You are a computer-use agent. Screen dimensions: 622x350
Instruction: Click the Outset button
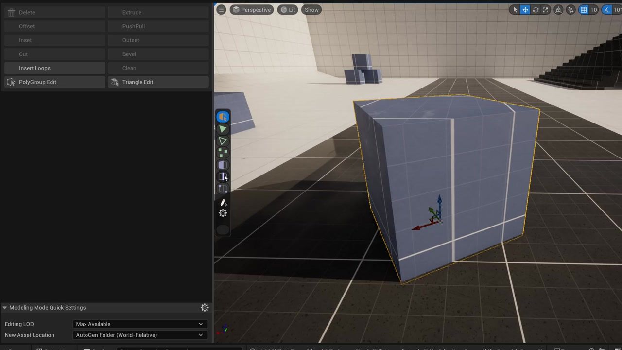pyautogui.click(x=158, y=40)
